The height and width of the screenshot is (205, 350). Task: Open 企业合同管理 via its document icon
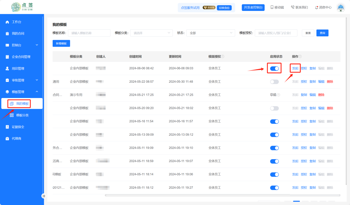click(7, 57)
